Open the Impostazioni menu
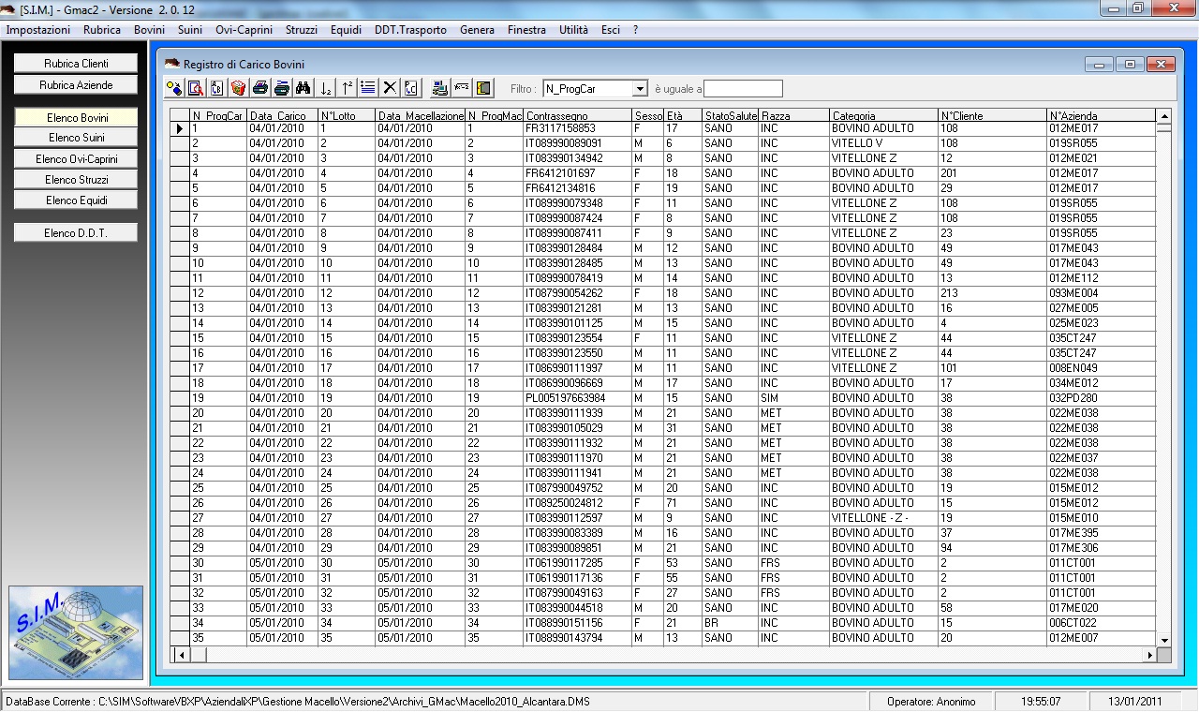The height and width of the screenshot is (712, 1199). [x=38, y=30]
